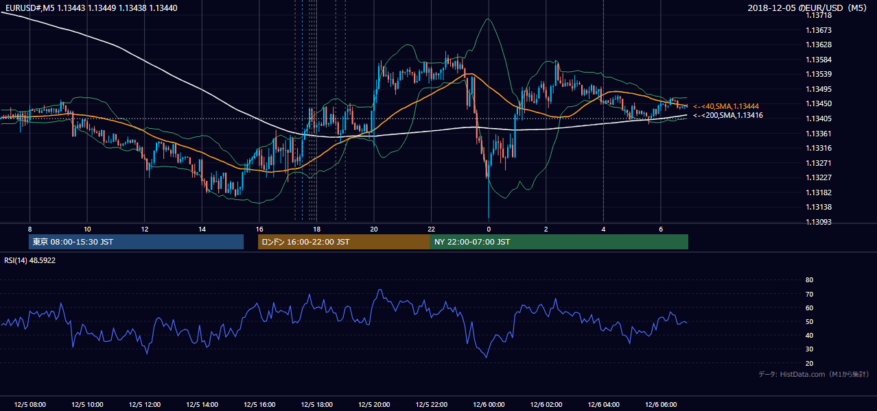The image size is (877, 411).
Task: Click RSI axis level 20 in the RSI panel
Action: 809,363
